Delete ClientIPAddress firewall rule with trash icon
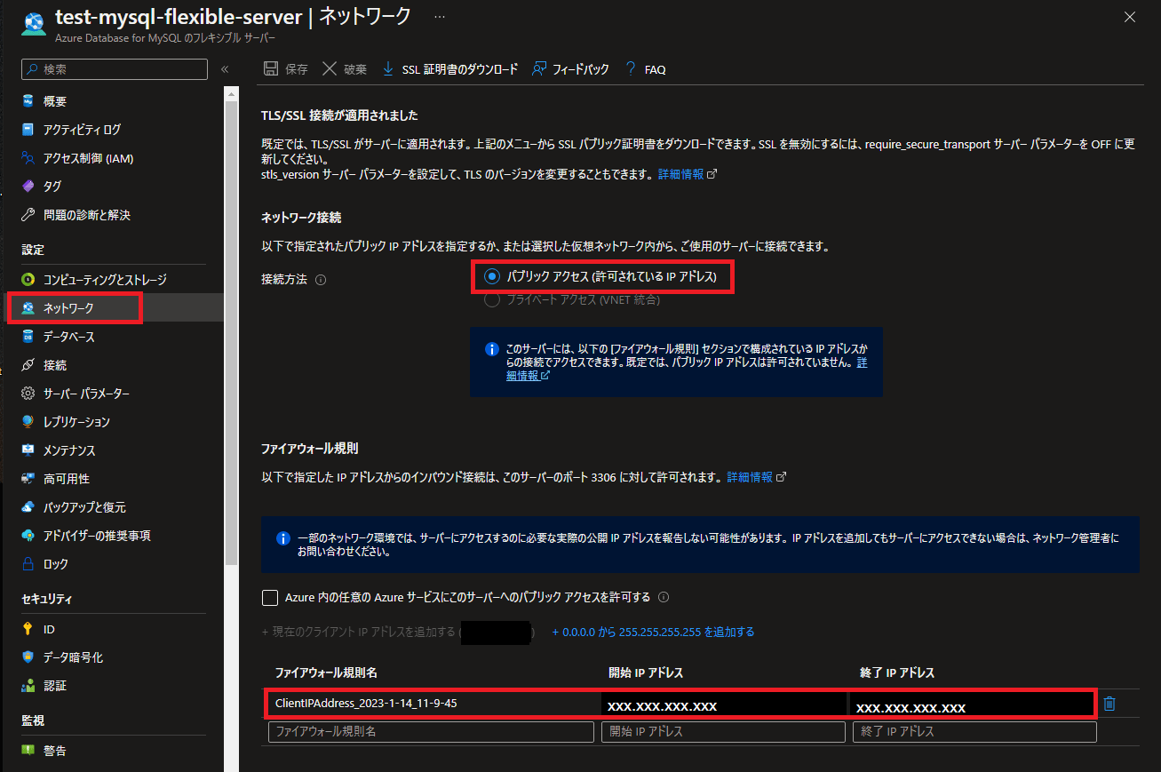1161x772 pixels. [1109, 704]
